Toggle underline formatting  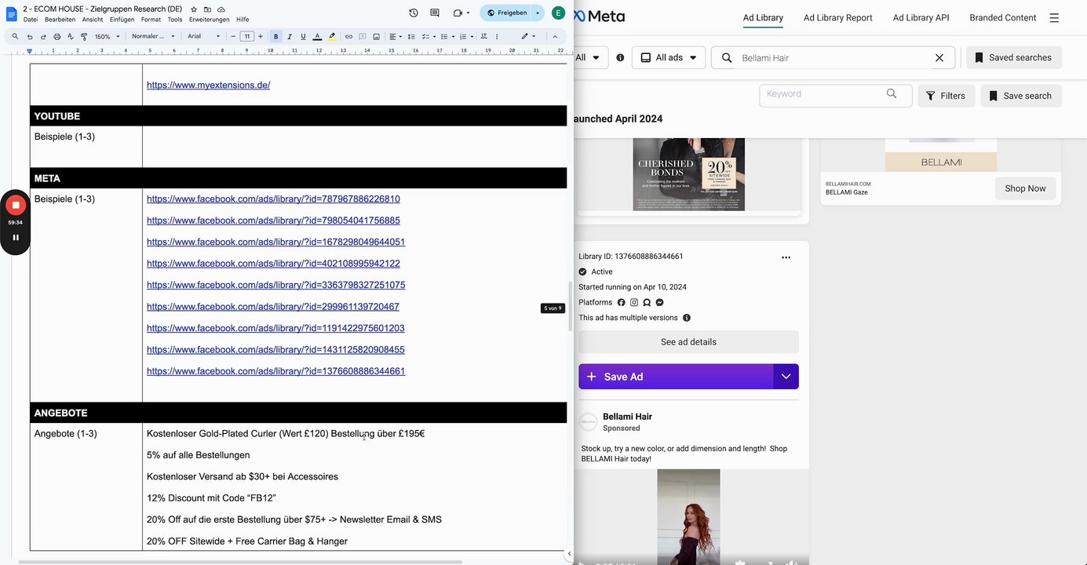(x=303, y=36)
